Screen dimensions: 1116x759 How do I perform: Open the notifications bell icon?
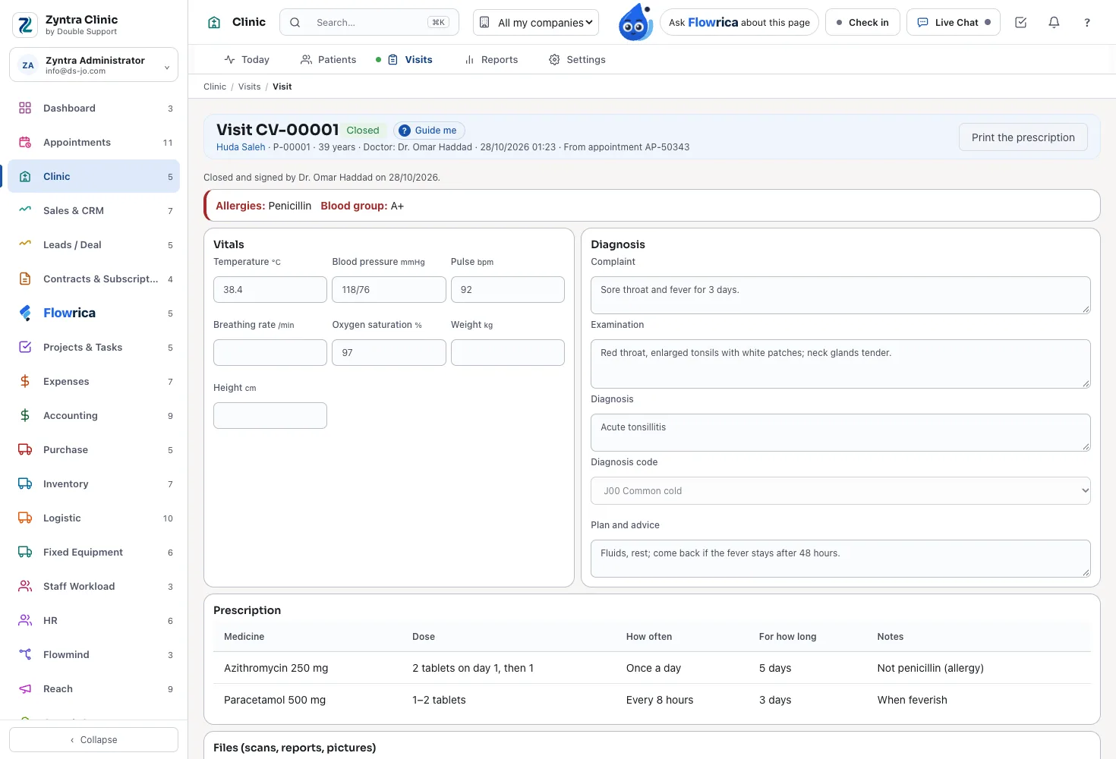[1054, 23]
